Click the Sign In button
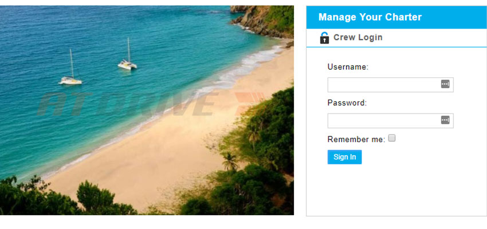 (344, 157)
